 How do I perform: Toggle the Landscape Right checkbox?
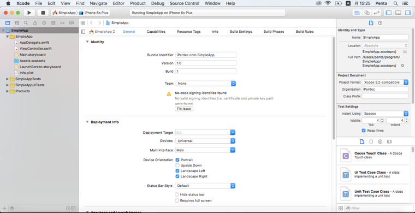177,176
